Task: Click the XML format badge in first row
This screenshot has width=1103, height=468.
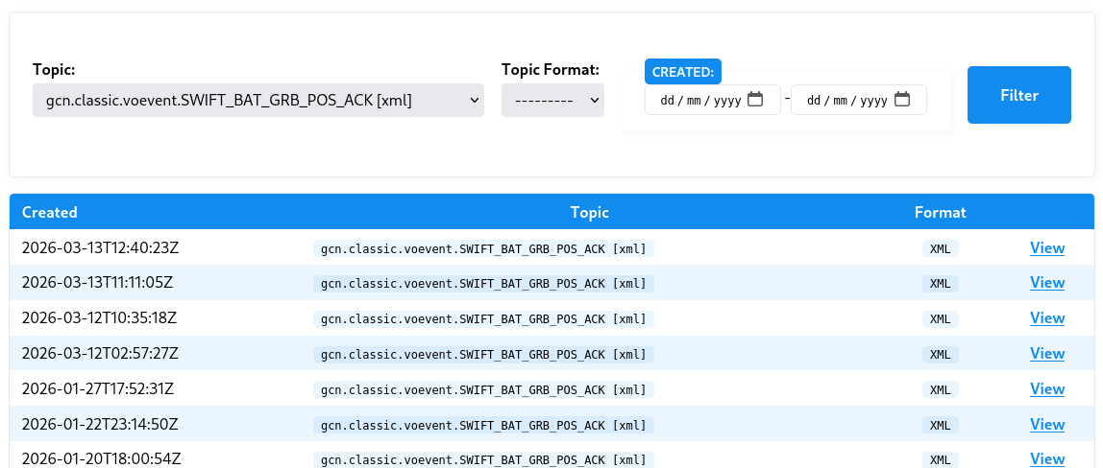Action: [x=940, y=248]
